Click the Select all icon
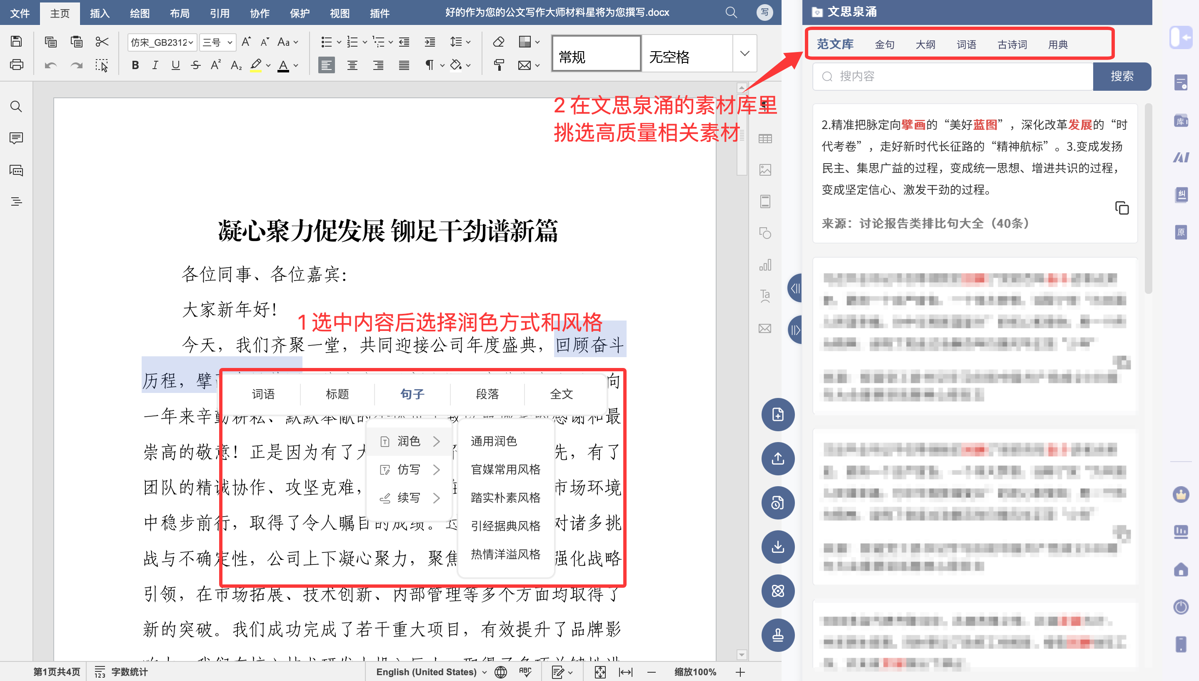The width and height of the screenshot is (1199, 681). (102, 65)
